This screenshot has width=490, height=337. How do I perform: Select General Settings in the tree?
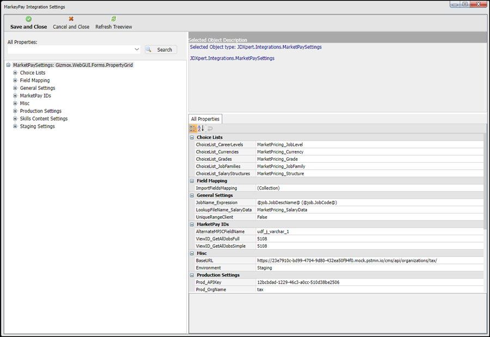tap(38, 88)
